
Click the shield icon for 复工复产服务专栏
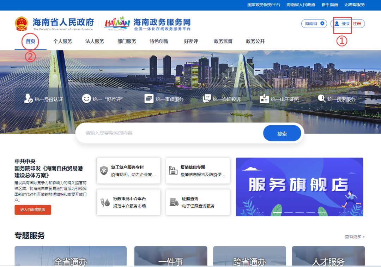pyautogui.click(x=104, y=170)
